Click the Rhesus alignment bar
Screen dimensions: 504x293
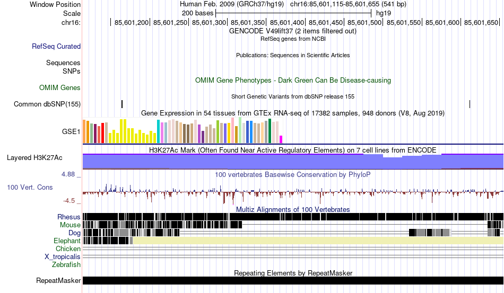293,217
